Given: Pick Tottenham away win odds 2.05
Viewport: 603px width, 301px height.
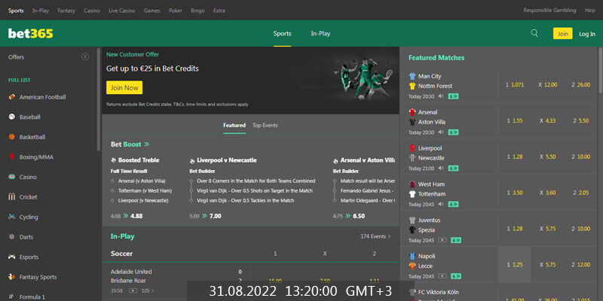Looking at the screenshot, I should pyautogui.click(x=580, y=193).
